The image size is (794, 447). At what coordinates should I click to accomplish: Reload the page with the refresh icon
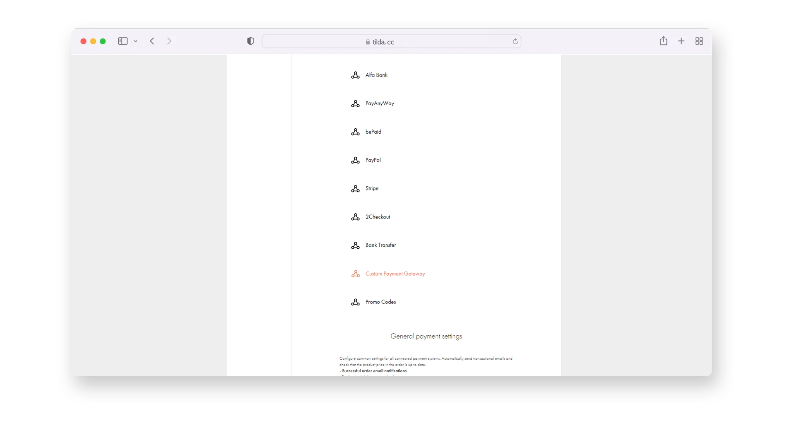(515, 41)
